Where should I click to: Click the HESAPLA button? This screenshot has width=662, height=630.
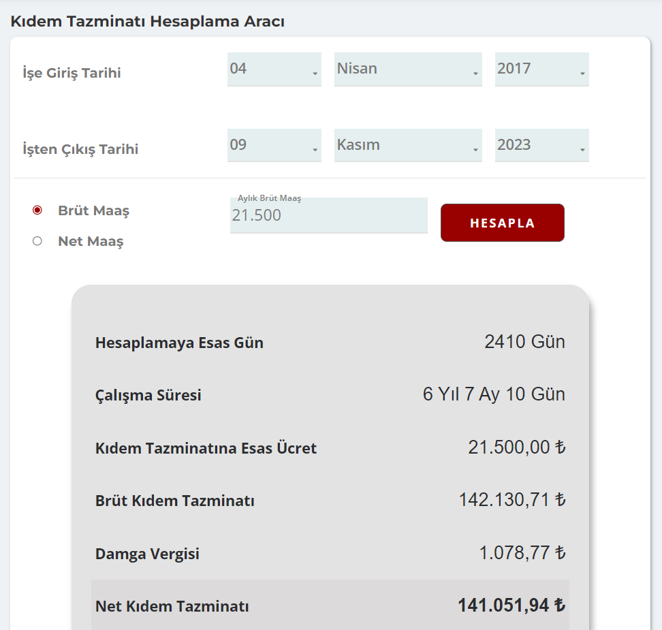pyautogui.click(x=503, y=223)
